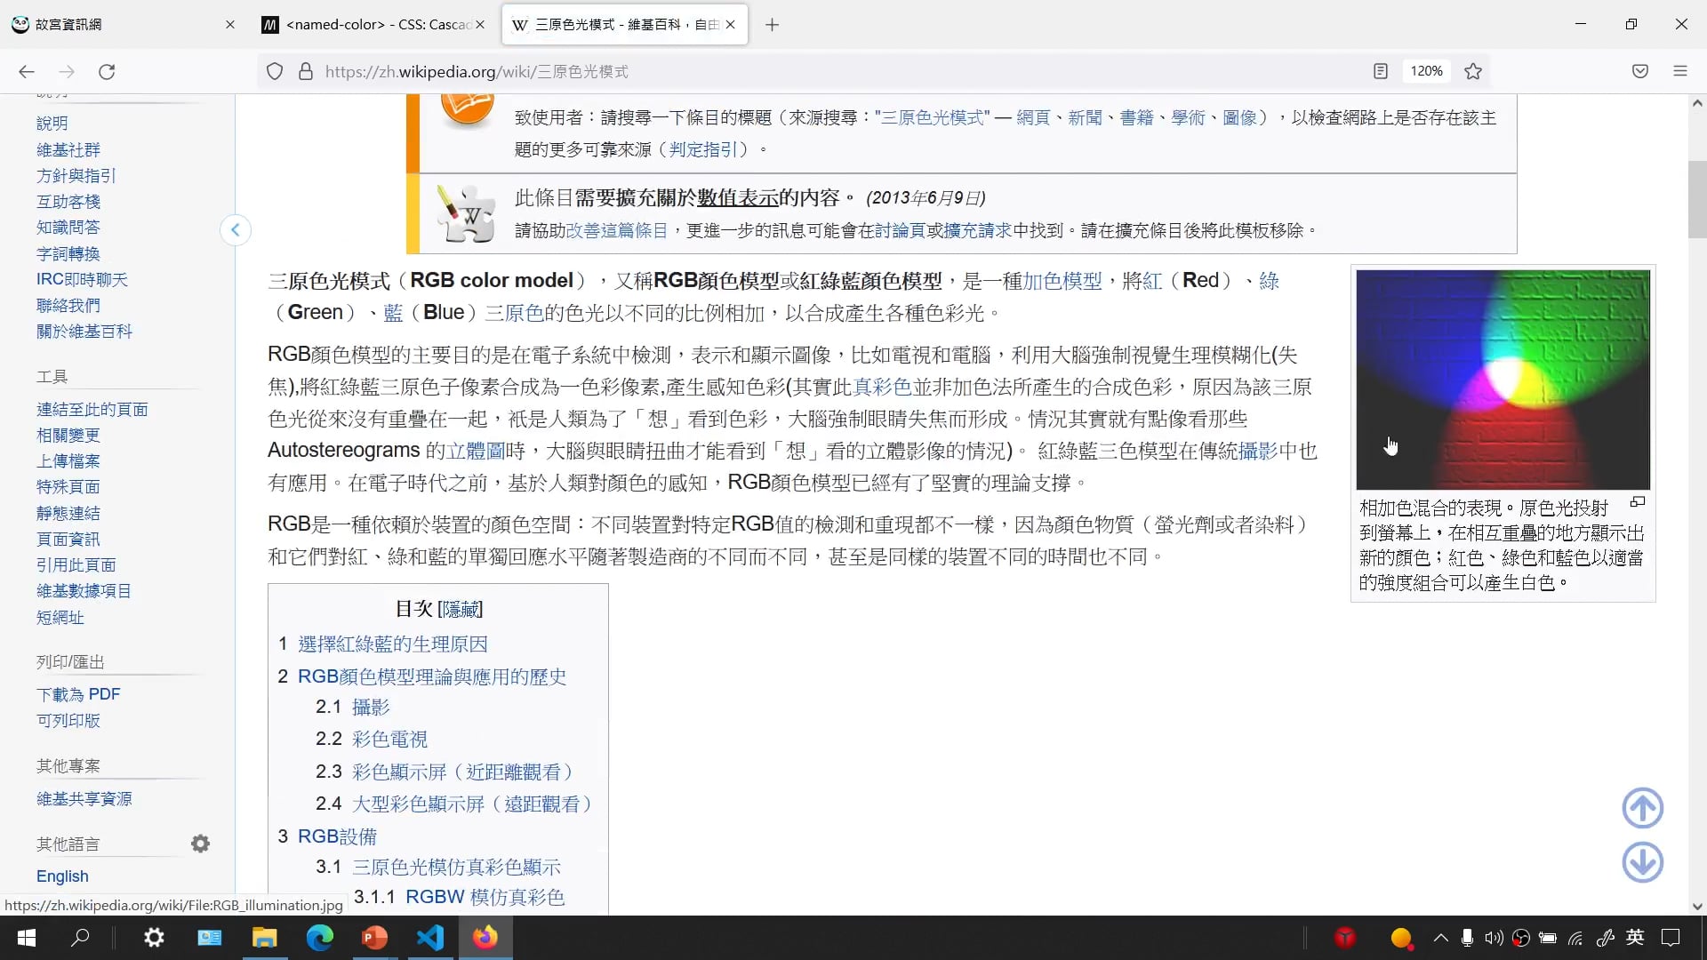Open the RGB illumination image thumbnail

pyautogui.click(x=1503, y=380)
